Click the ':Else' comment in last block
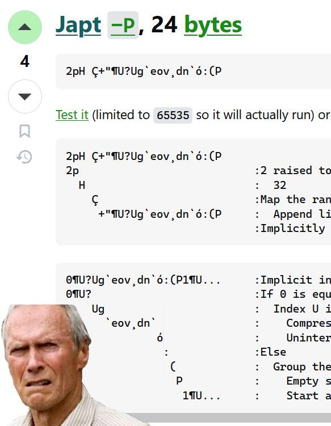The image size is (331, 426). pos(271,352)
